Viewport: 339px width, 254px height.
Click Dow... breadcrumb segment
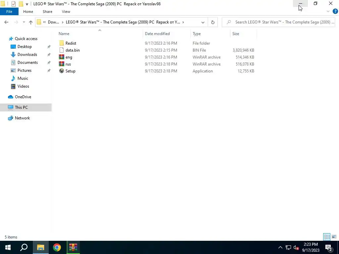[53, 22]
